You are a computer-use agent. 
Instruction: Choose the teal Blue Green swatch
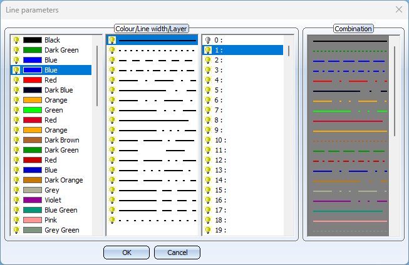[x=33, y=210]
